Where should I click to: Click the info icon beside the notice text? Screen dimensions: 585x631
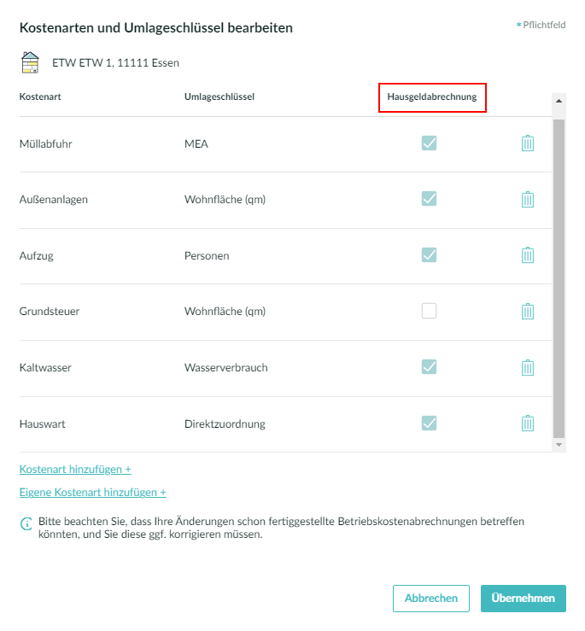(x=26, y=523)
